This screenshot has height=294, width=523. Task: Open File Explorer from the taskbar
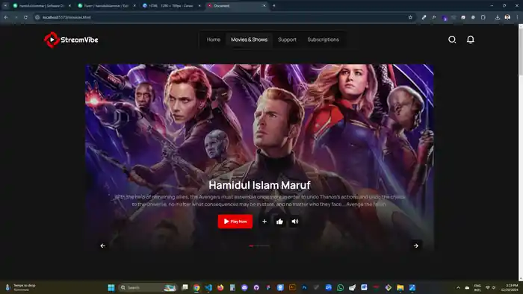pos(400,288)
